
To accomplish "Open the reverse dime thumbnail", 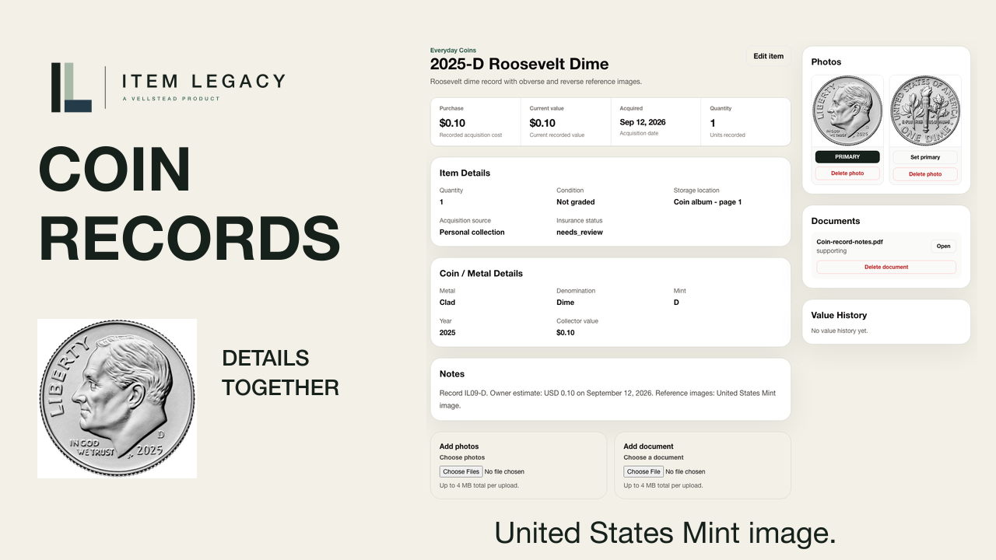I will [x=925, y=110].
